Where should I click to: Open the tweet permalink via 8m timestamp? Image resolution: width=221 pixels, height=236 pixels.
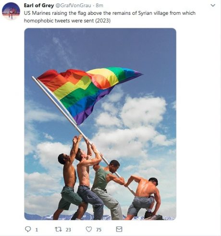(x=99, y=5)
